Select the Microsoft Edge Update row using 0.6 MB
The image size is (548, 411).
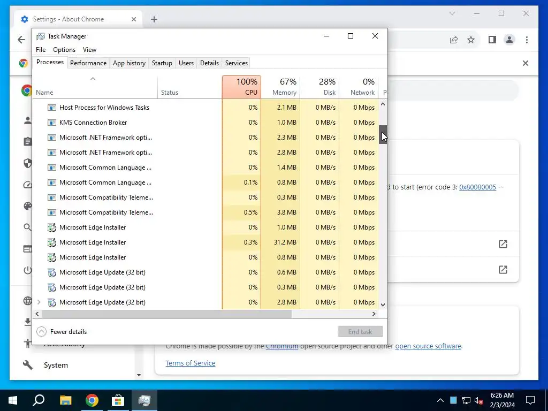[x=206, y=272]
